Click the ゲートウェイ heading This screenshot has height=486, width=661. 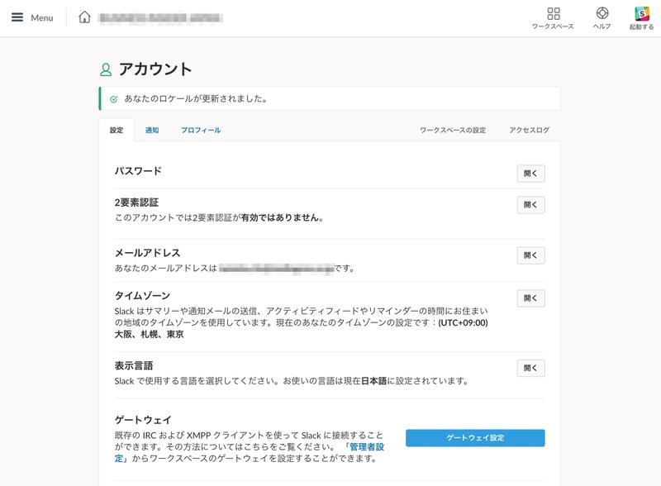(x=143, y=420)
